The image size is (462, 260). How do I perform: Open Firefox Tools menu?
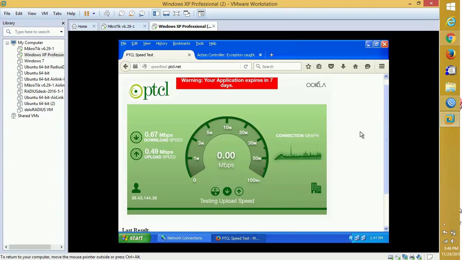[200, 43]
